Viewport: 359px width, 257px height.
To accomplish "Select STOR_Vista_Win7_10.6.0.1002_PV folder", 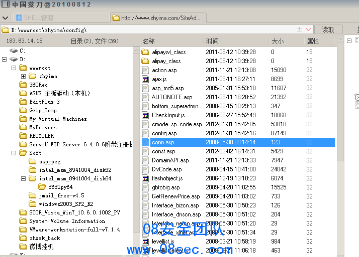I will pos(74,212).
